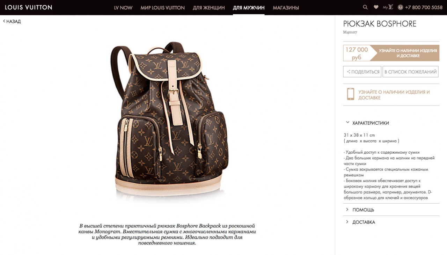Open the MyLV account icon
Viewport: 447px width, 255px height.
[x=388, y=7]
